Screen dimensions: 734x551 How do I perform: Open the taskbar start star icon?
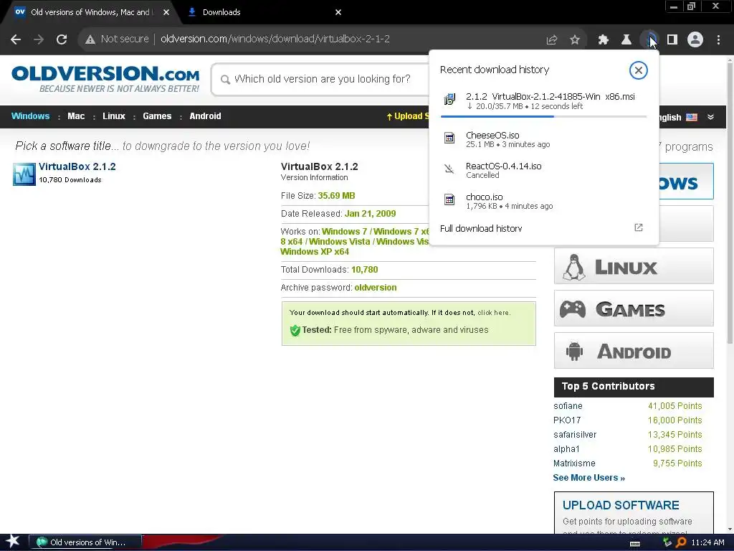pos(13,542)
